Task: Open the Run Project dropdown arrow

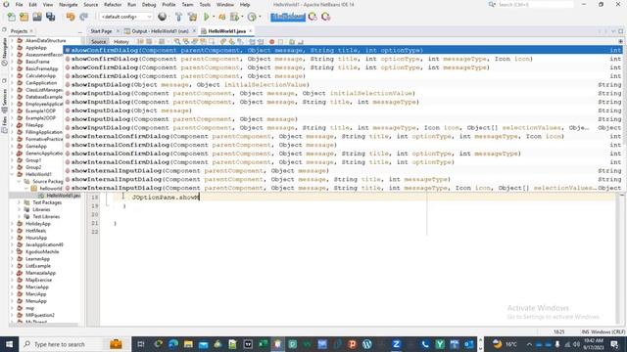Action: tap(214, 17)
